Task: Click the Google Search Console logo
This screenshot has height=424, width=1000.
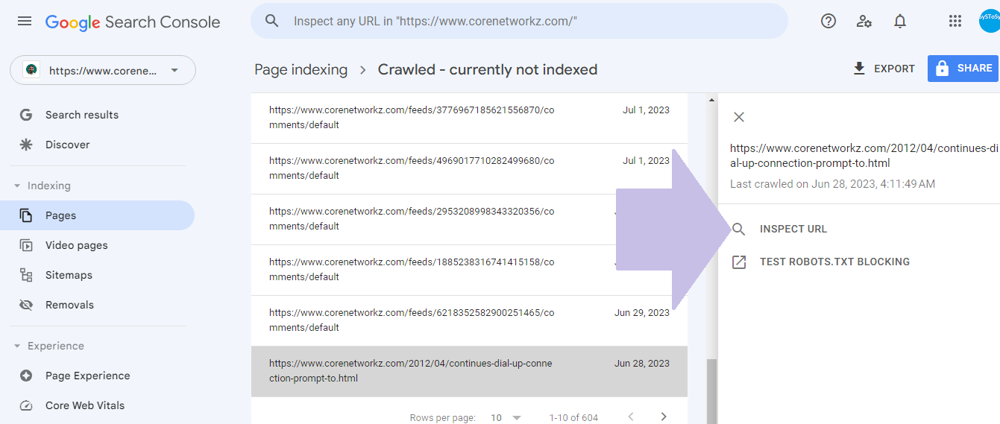Action: tap(133, 22)
